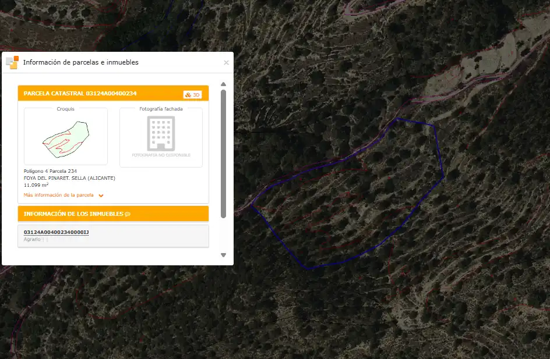Click the chevron beside Más información de la parcela
550x359 pixels.
click(101, 196)
